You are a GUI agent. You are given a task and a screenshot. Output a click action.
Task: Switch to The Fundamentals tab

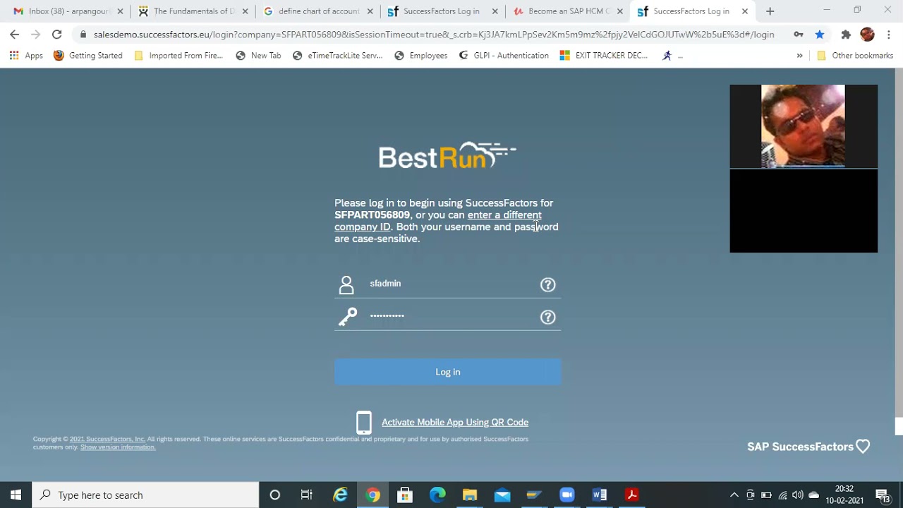(x=192, y=11)
